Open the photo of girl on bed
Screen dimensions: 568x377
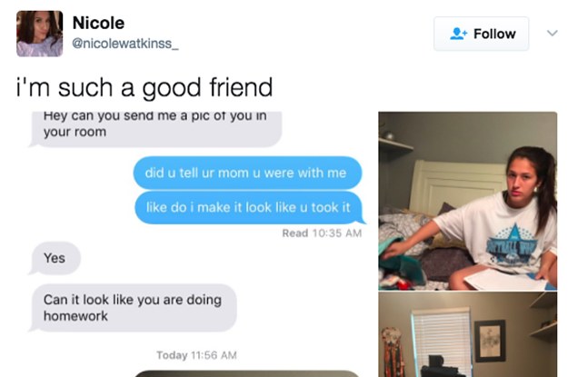[468, 201]
